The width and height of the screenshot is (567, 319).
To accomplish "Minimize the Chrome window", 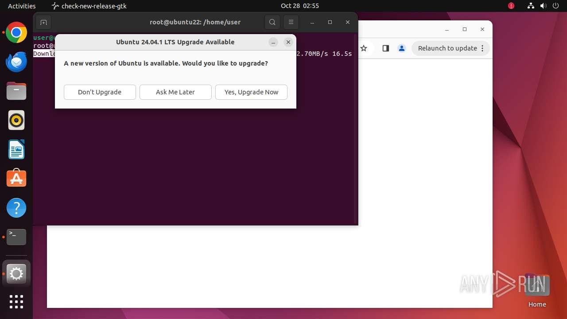I will click(x=447, y=29).
